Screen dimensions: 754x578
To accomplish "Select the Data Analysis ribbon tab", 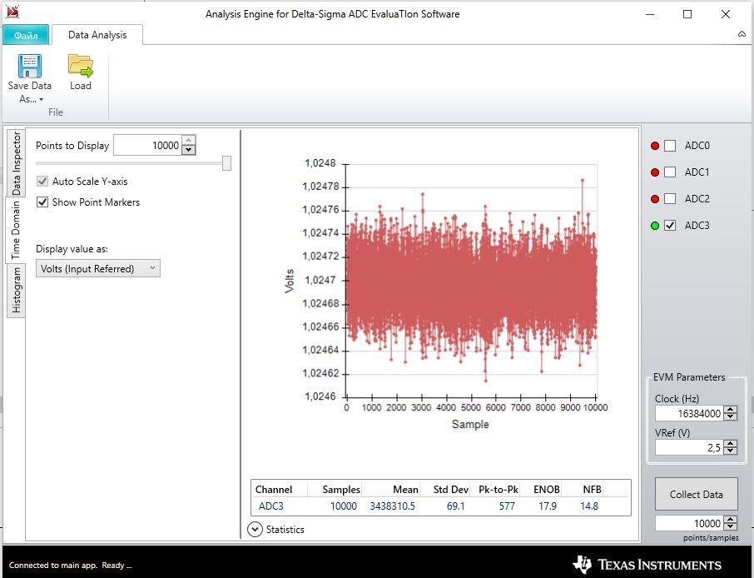I will coord(97,35).
